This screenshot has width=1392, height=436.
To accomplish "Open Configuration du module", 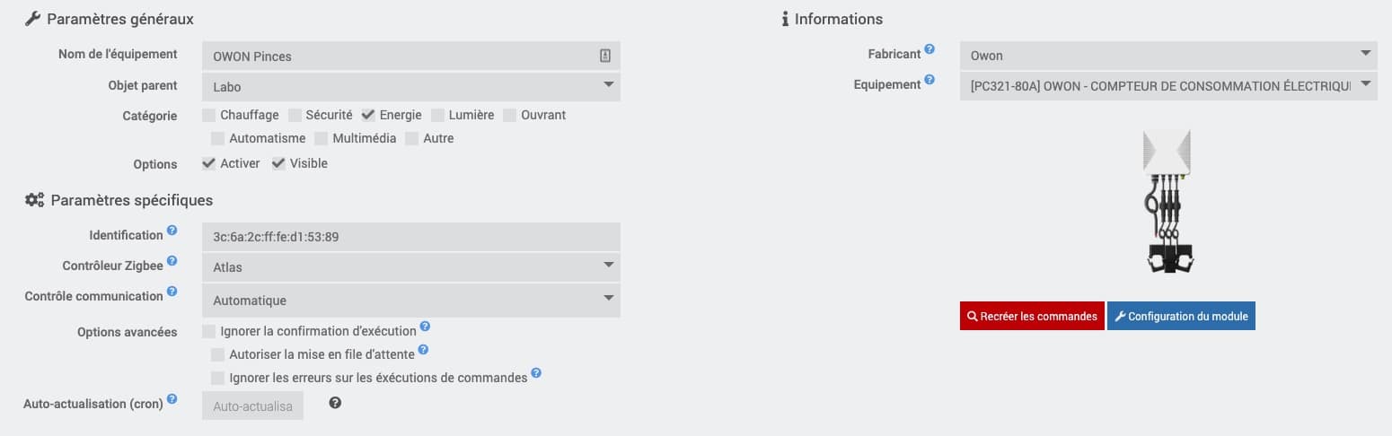I will 1181,316.
